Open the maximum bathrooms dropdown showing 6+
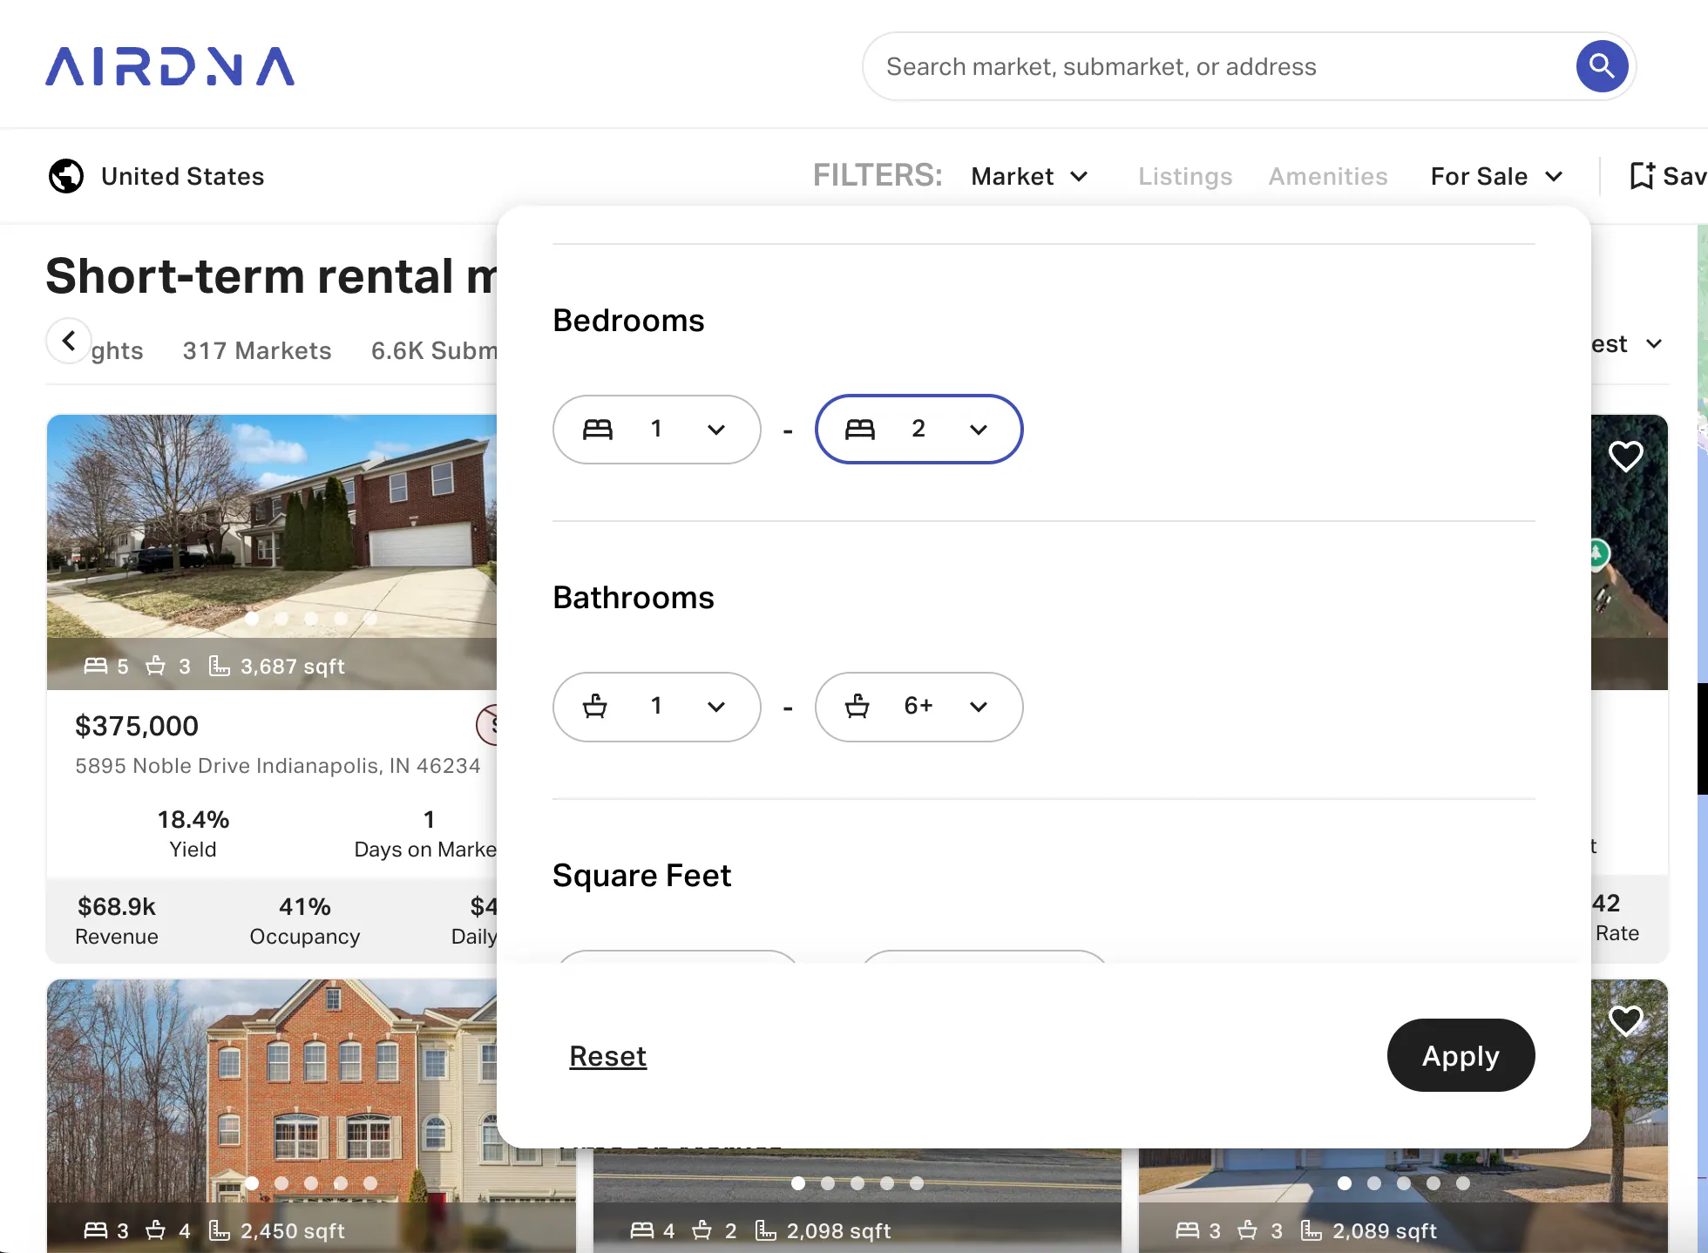The height and width of the screenshot is (1253, 1708). click(x=919, y=707)
